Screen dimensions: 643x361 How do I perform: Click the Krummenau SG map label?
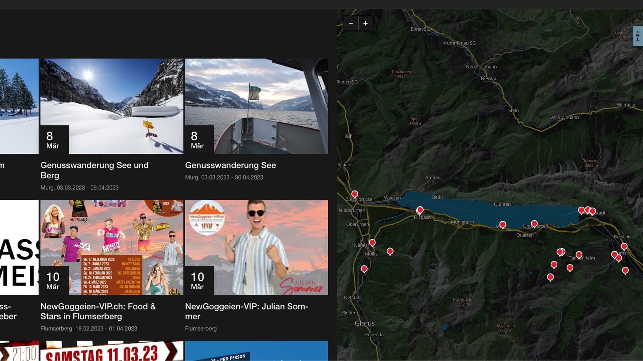(459, 43)
